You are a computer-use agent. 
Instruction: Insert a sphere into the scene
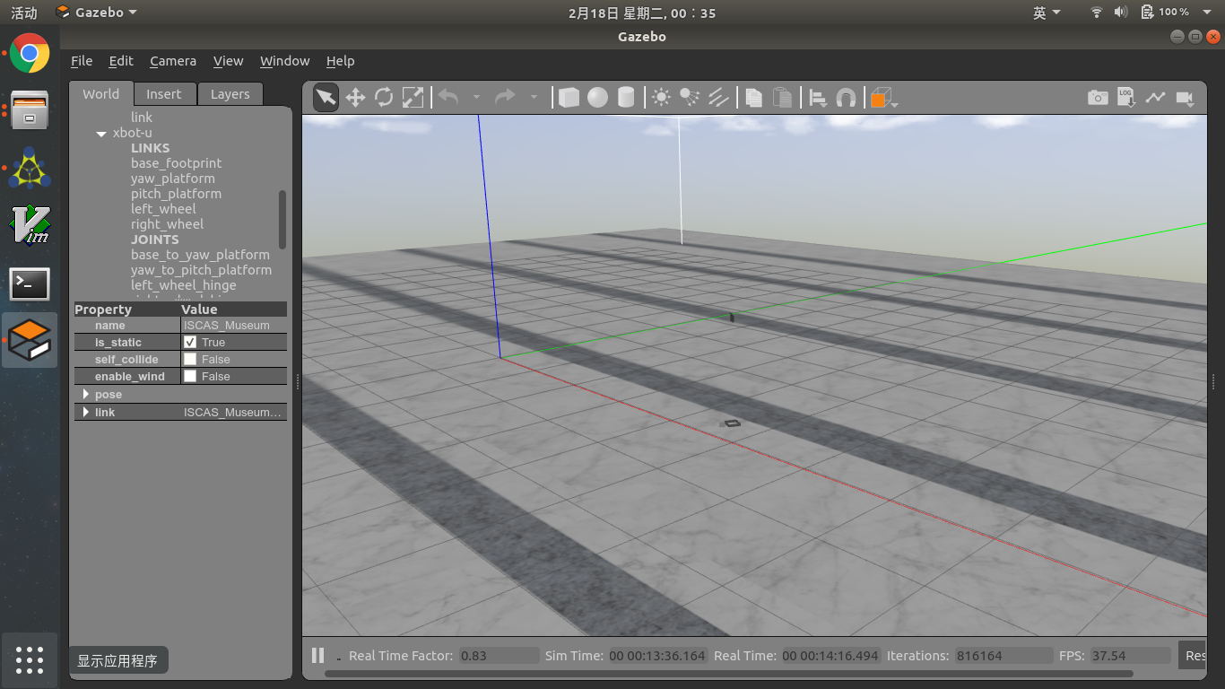[597, 97]
